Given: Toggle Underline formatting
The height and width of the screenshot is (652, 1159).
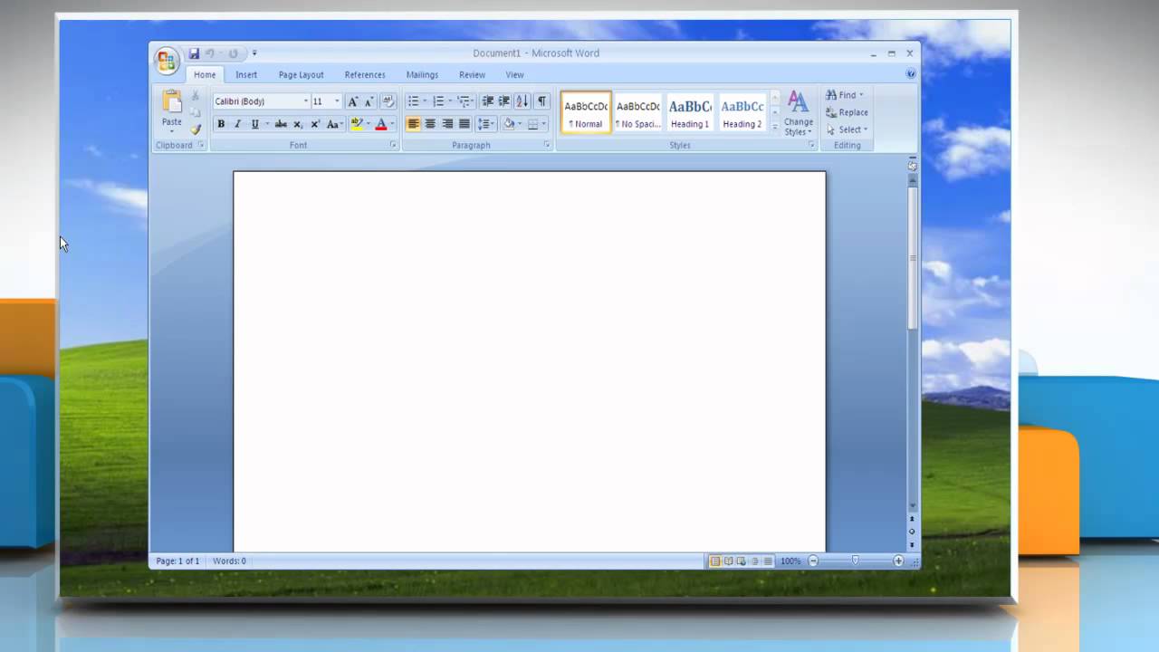Looking at the screenshot, I should pos(254,124).
